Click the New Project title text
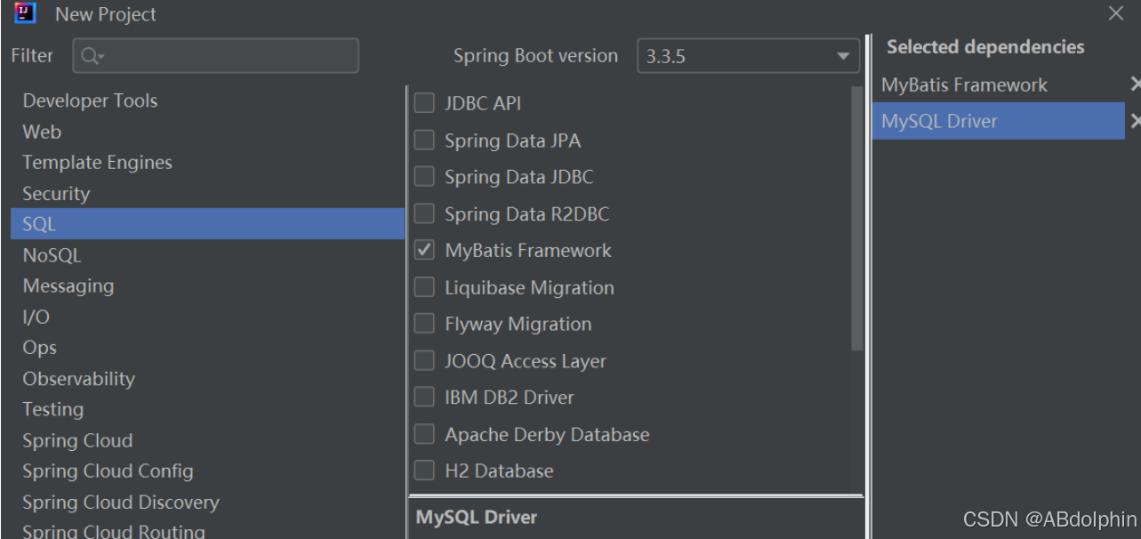Image resolution: width=1141 pixels, height=539 pixels. pyautogui.click(x=105, y=14)
